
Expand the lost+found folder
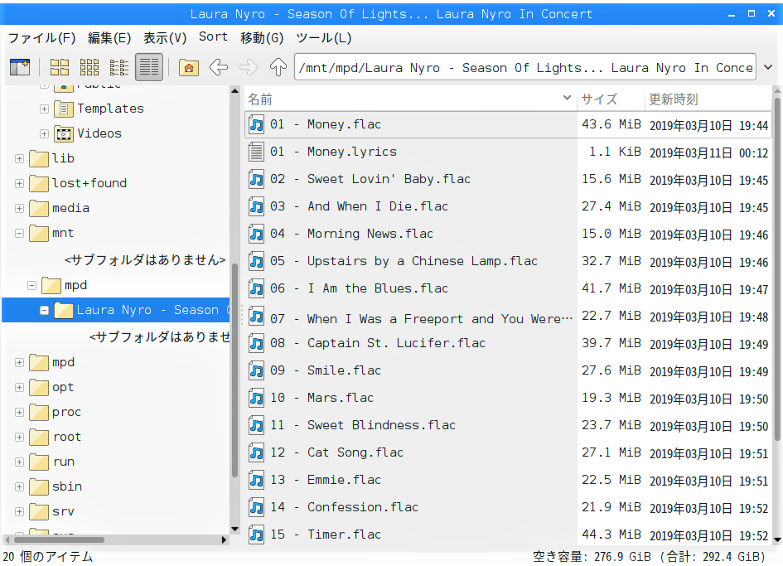[x=20, y=183]
